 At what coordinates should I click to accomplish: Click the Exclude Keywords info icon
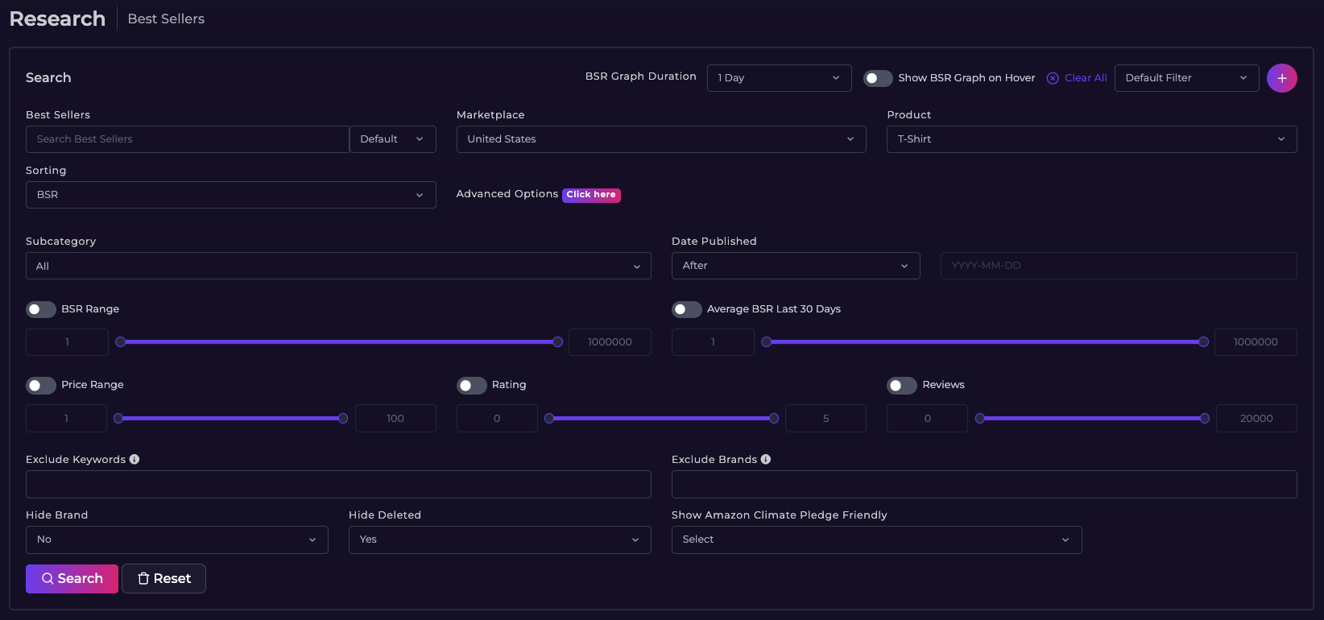coord(134,459)
